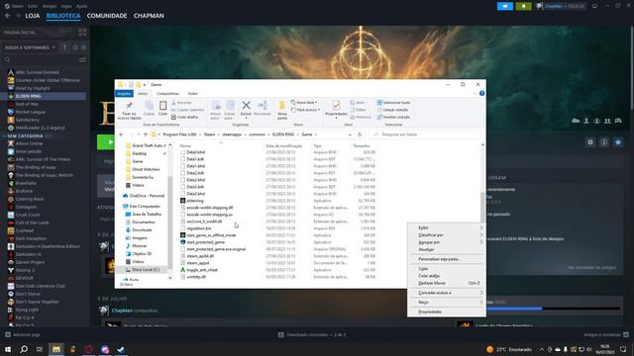Click the Explorer file list vertical scrollbar

pyautogui.click(x=482, y=208)
